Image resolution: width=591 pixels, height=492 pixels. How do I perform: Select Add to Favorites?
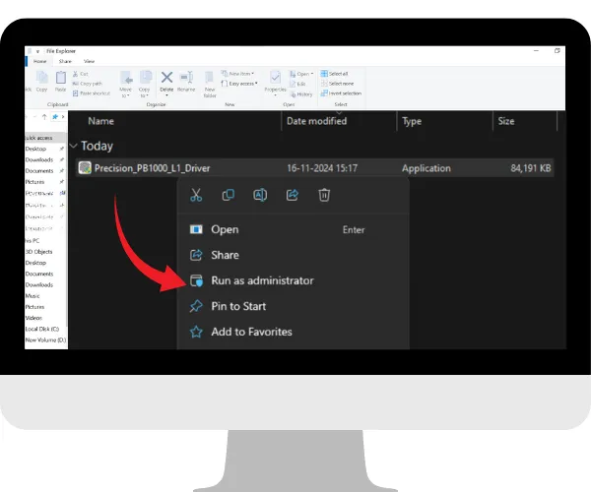click(x=293, y=332)
